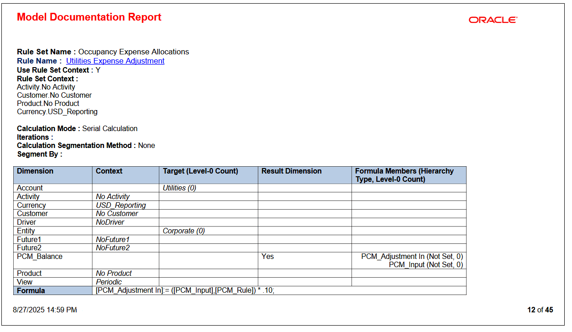
Task: Select the Model Documentation Report title
Action: coord(89,17)
